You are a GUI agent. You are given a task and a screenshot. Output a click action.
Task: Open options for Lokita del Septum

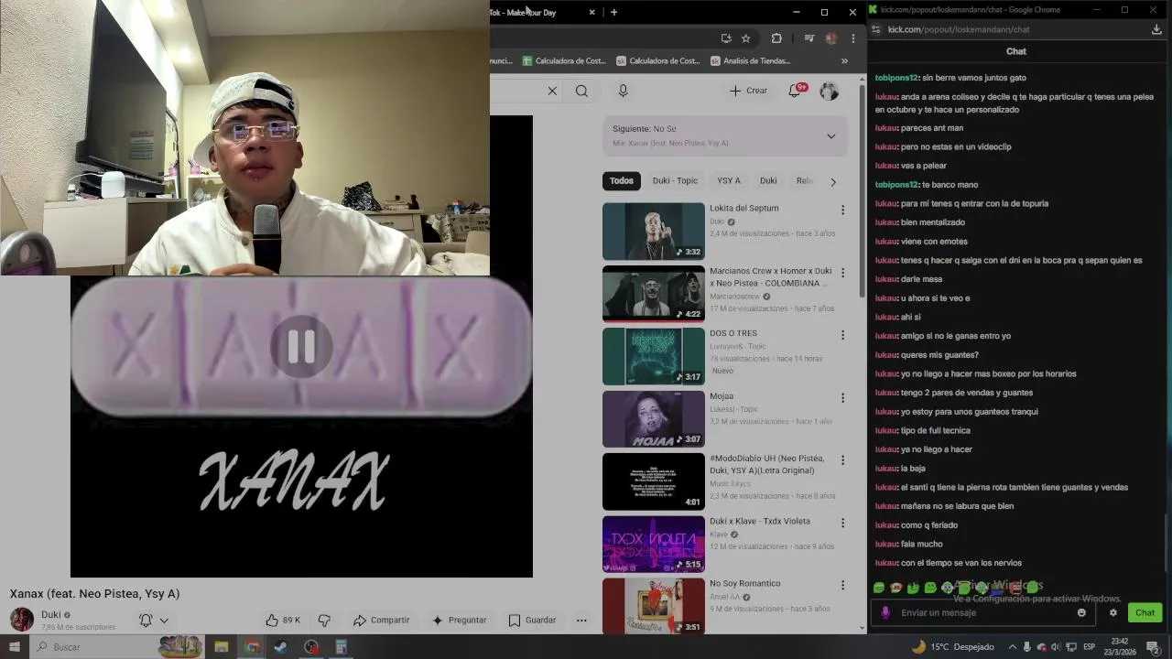tap(842, 210)
